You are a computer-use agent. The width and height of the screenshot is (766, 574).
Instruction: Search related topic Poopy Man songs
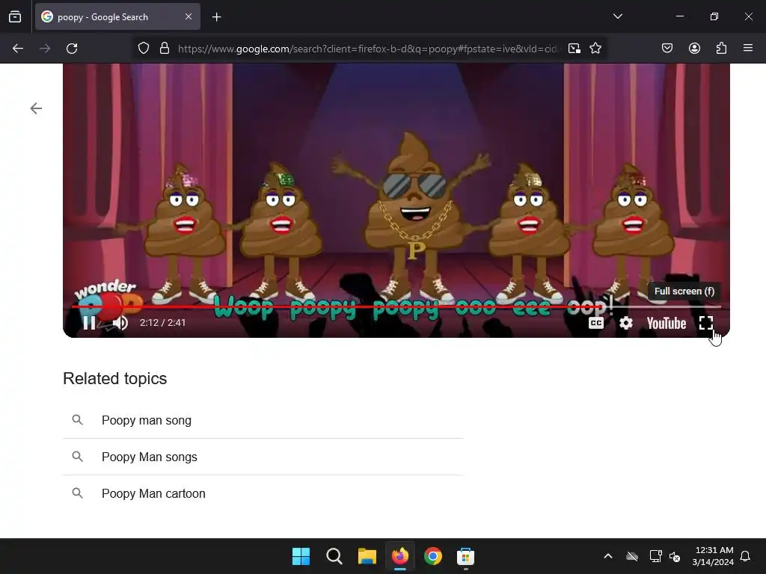263,457
